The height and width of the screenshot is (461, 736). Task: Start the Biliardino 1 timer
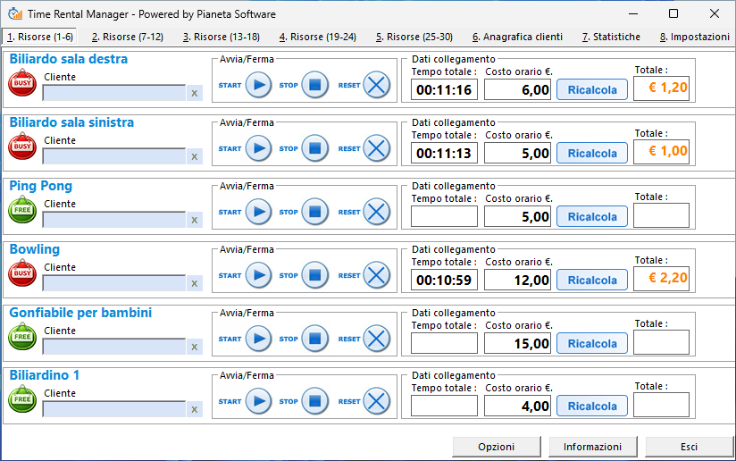click(259, 401)
